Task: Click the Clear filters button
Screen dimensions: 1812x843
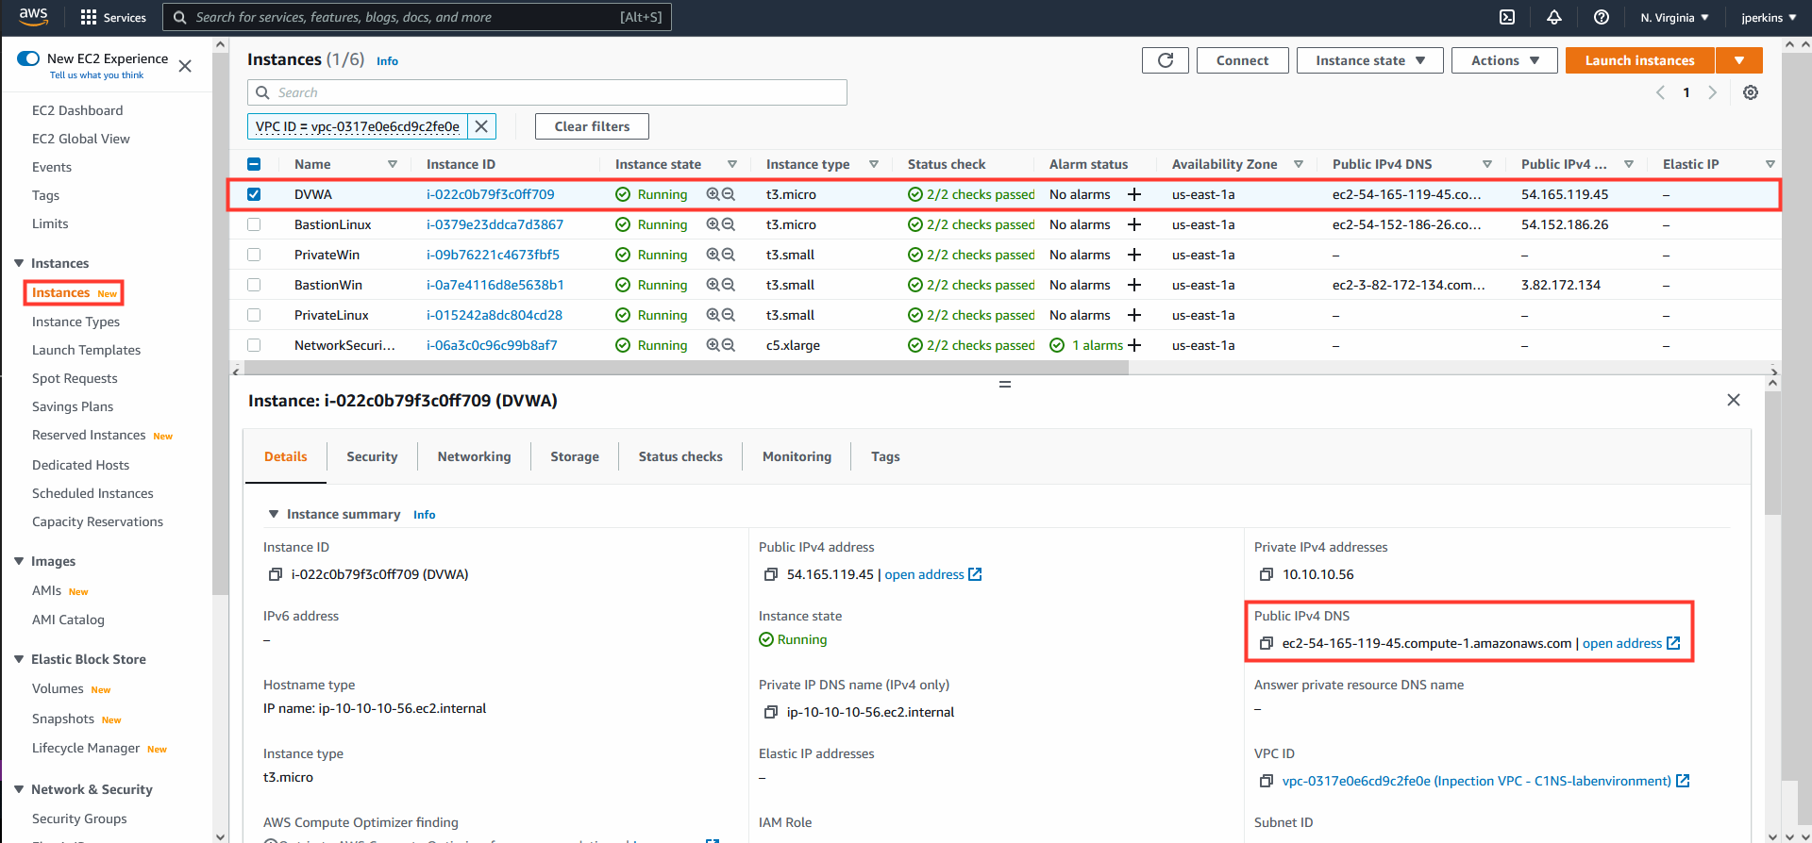Action: [592, 126]
